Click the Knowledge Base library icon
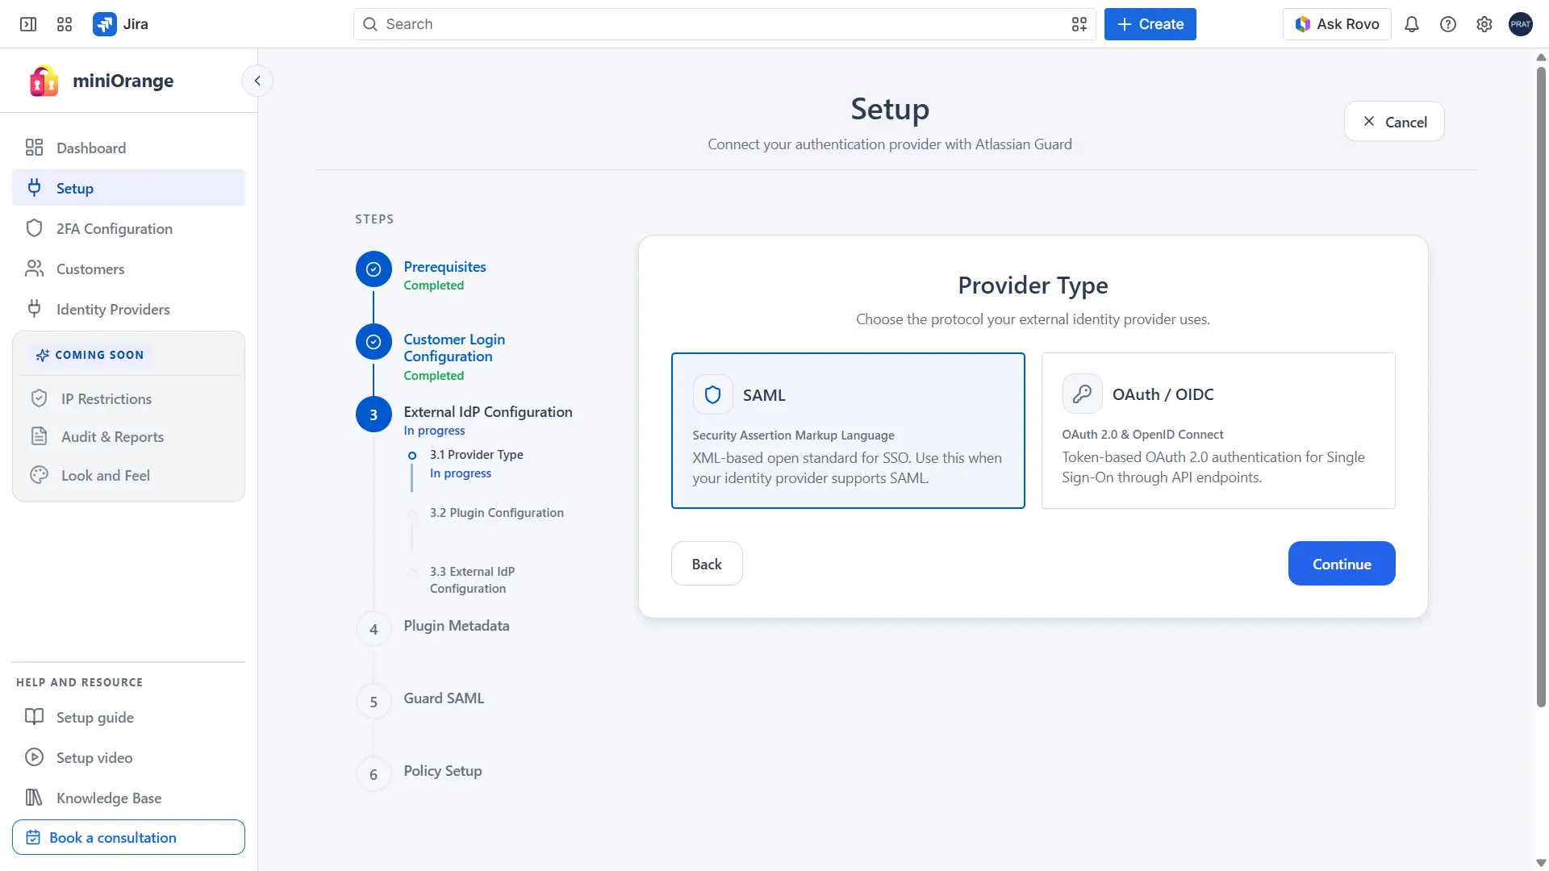Viewport: 1549px width, 871px height. click(34, 798)
